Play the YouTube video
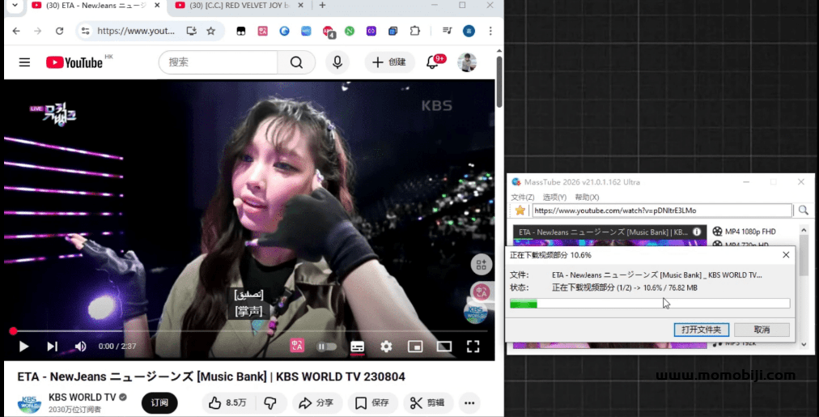Viewport: 819px width, 417px height. [24, 347]
